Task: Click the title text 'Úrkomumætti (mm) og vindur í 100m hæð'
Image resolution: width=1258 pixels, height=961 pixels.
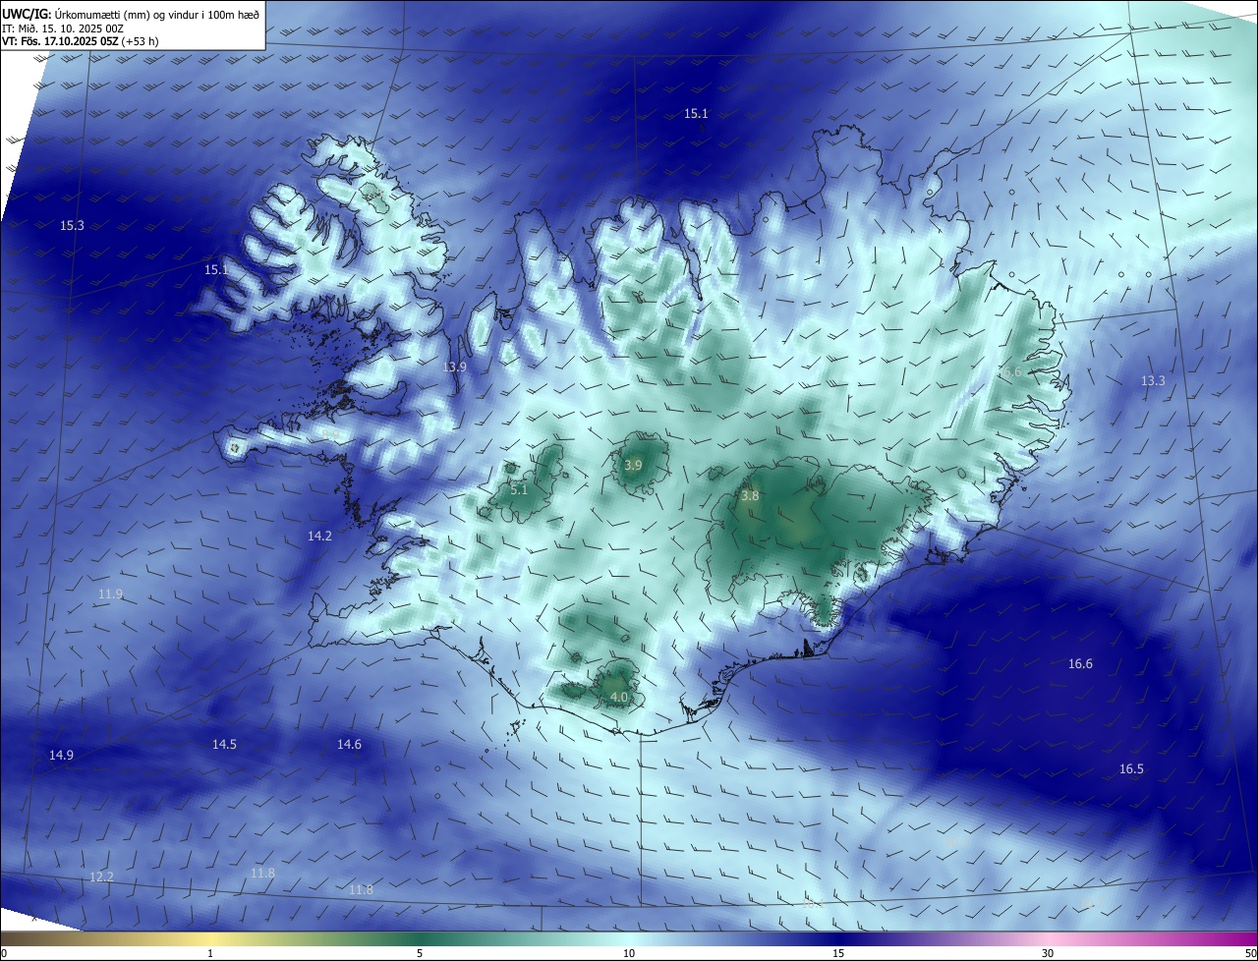Action: [158, 14]
